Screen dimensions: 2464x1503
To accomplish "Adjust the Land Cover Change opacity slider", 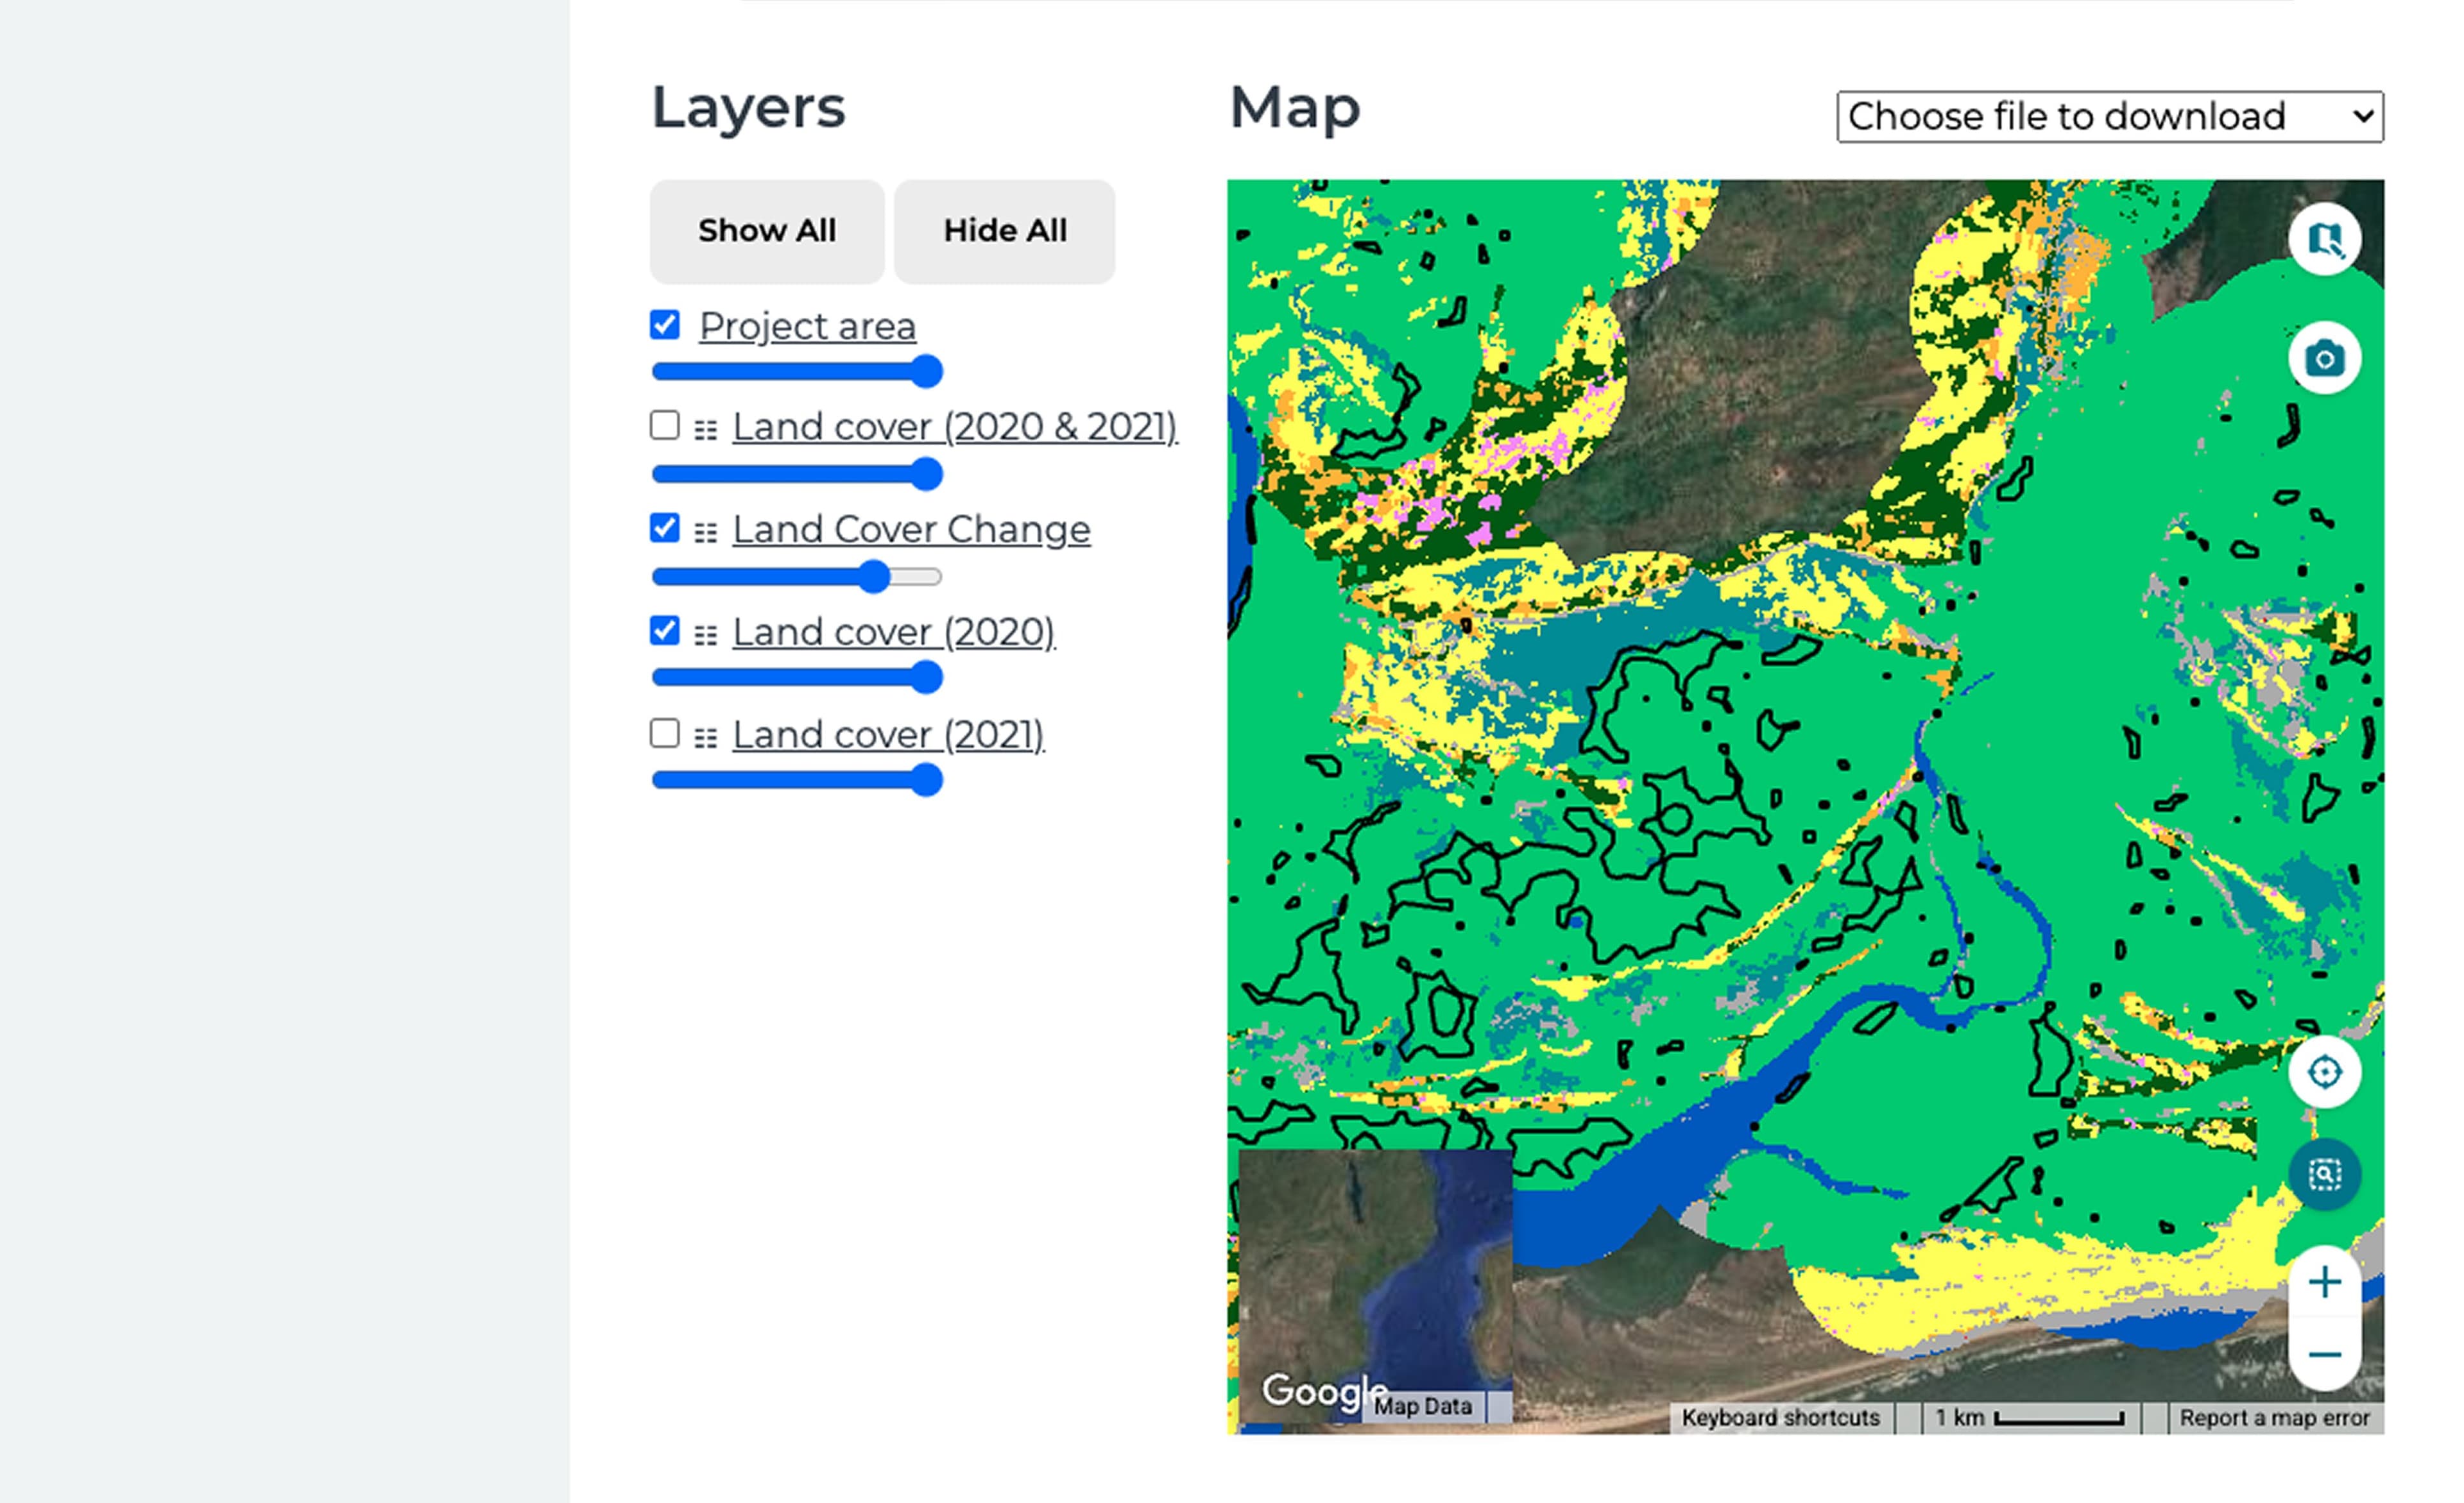I will pos(874,577).
